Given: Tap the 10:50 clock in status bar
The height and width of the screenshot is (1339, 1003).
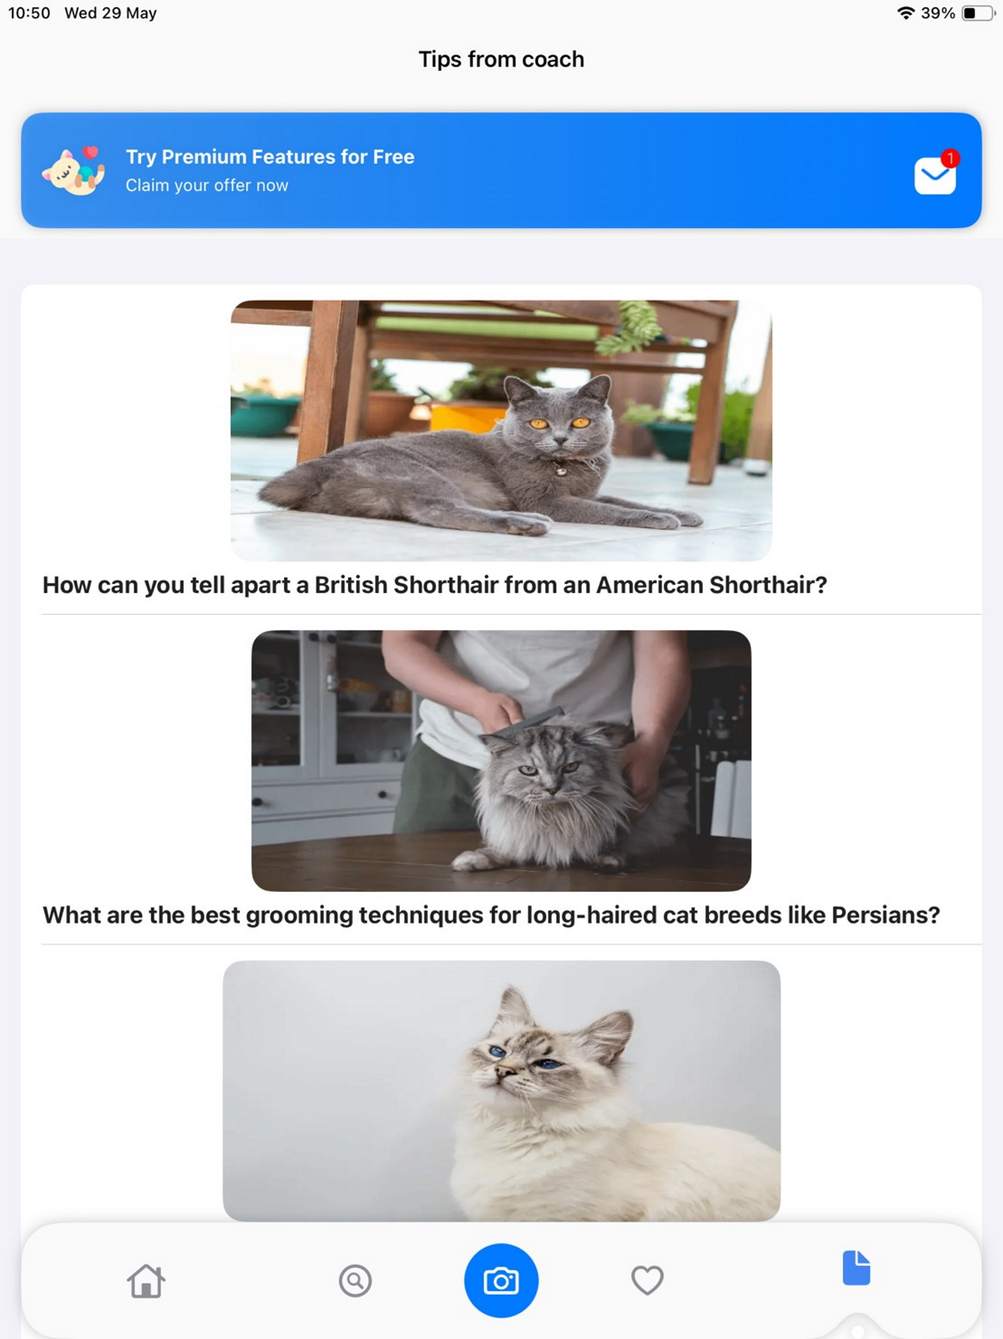Looking at the screenshot, I should (29, 13).
